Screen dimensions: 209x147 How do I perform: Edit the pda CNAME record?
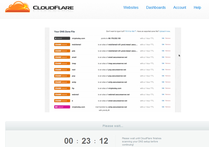click(x=163, y=51)
